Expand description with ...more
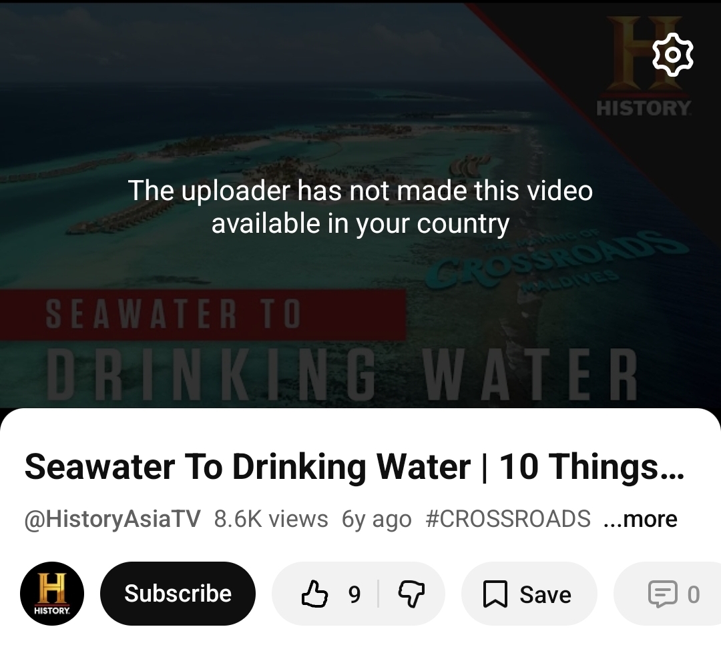Image resolution: width=721 pixels, height=647 pixels. pos(640,519)
